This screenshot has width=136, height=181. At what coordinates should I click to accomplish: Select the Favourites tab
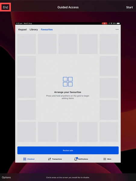pos(47,30)
